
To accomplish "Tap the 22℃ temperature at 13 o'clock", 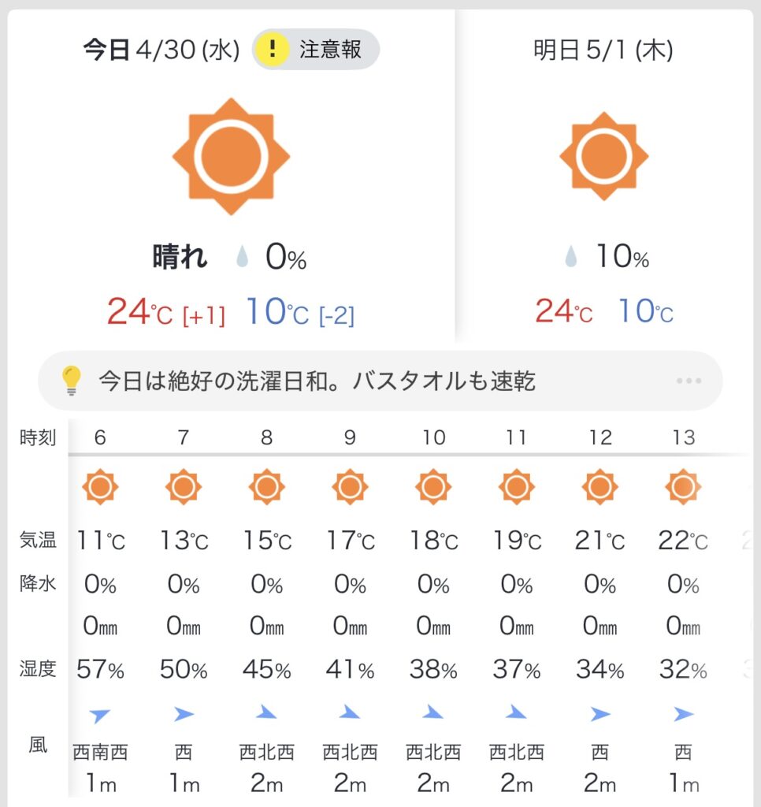I will click(683, 541).
